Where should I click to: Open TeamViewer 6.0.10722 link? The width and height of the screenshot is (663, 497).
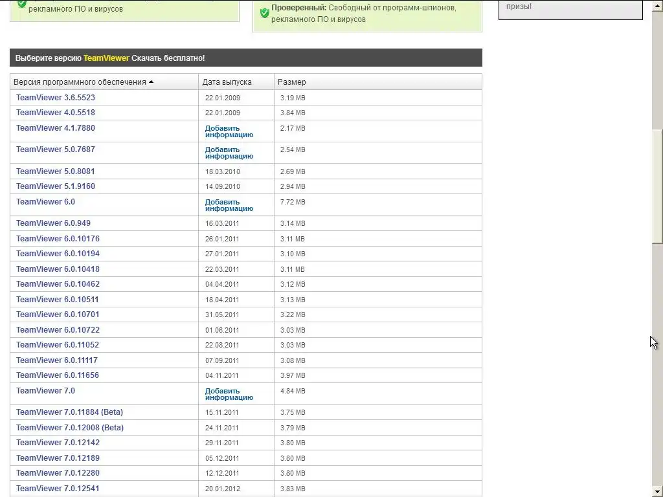58,329
